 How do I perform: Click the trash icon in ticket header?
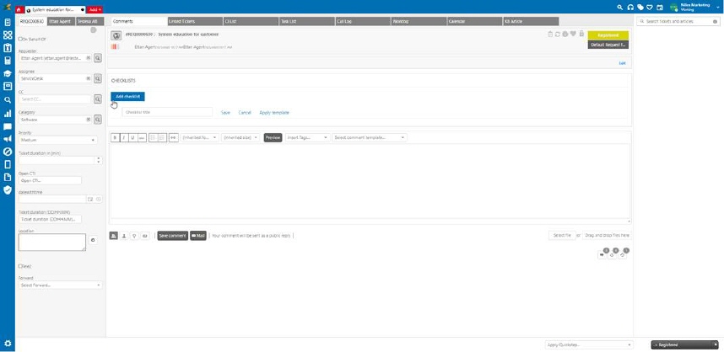click(550, 35)
